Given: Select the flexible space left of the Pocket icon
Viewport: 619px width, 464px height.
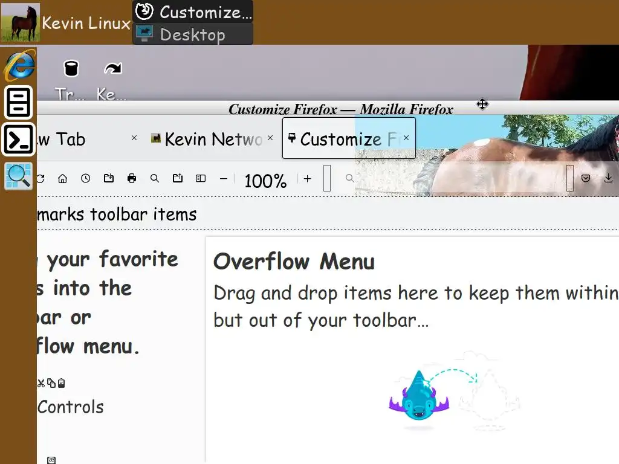Looking at the screenshot, I should point(569,178).
